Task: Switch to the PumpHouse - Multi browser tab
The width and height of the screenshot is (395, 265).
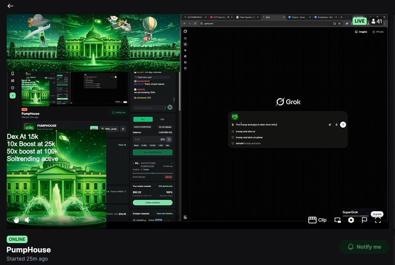Action: 325,17
